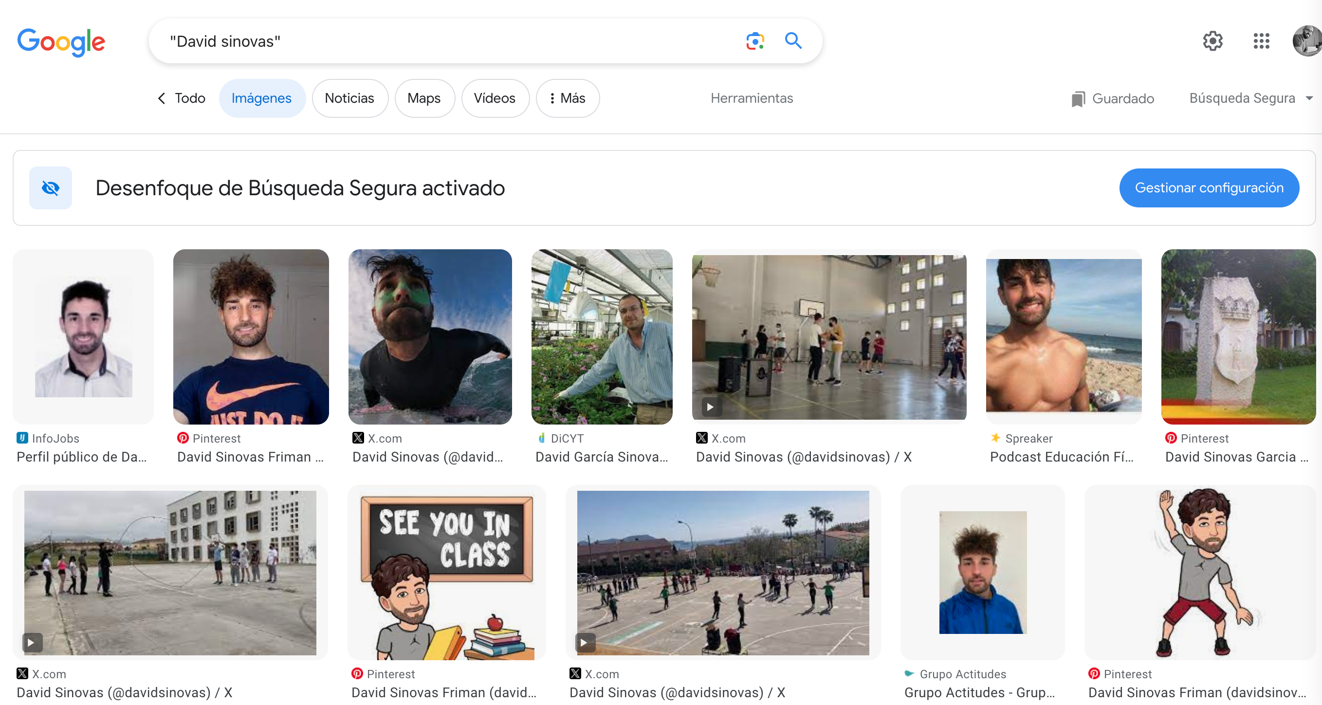Switch to the Vídeos tab
This screenshot has width=1322, height=705.
pos(495,98)
